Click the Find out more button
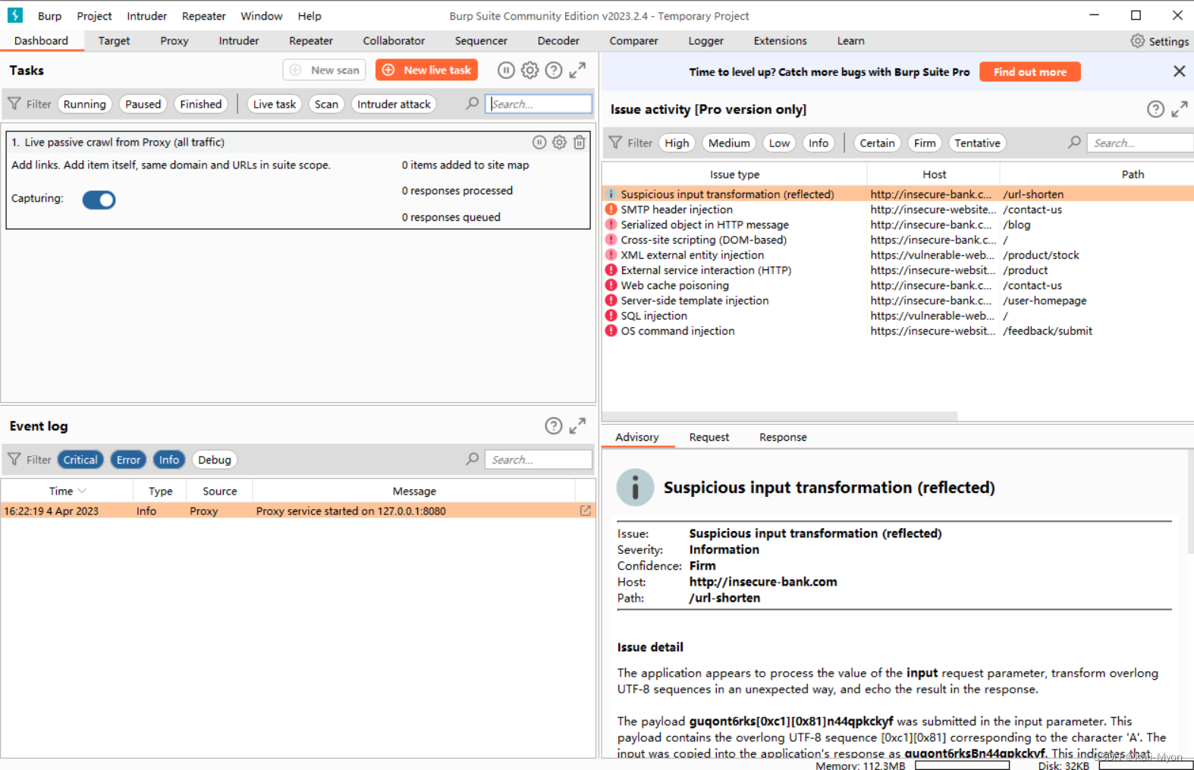This screenshot has height=770, width=1194. tap(1030, 72)
